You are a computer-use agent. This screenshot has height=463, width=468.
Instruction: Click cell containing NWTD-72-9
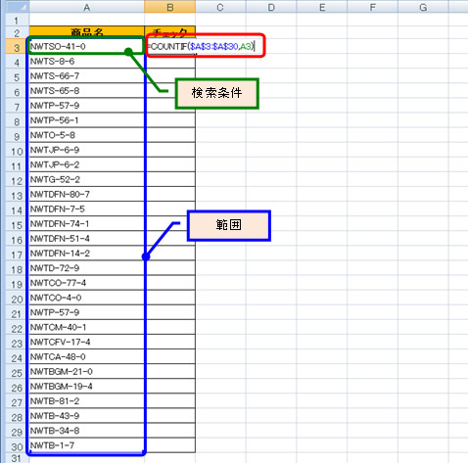point(86,268)
